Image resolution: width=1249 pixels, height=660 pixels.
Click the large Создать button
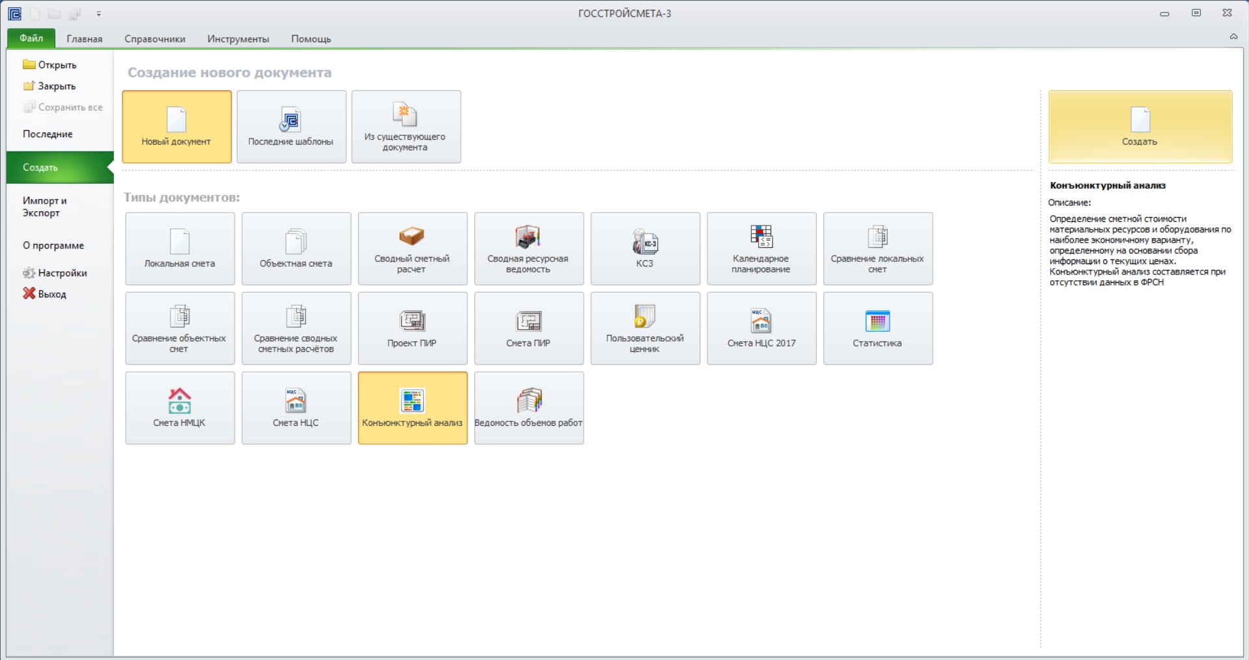coord(1140,126)
